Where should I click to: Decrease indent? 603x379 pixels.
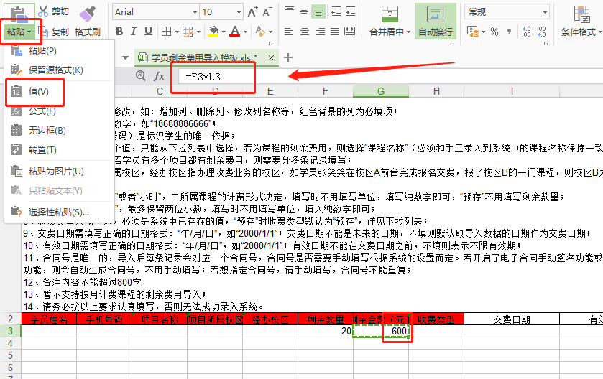coord(336,11)
